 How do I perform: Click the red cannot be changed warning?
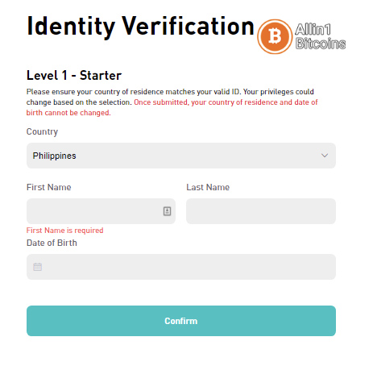172,107
